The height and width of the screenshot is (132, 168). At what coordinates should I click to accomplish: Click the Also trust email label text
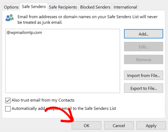coord(43,100)
